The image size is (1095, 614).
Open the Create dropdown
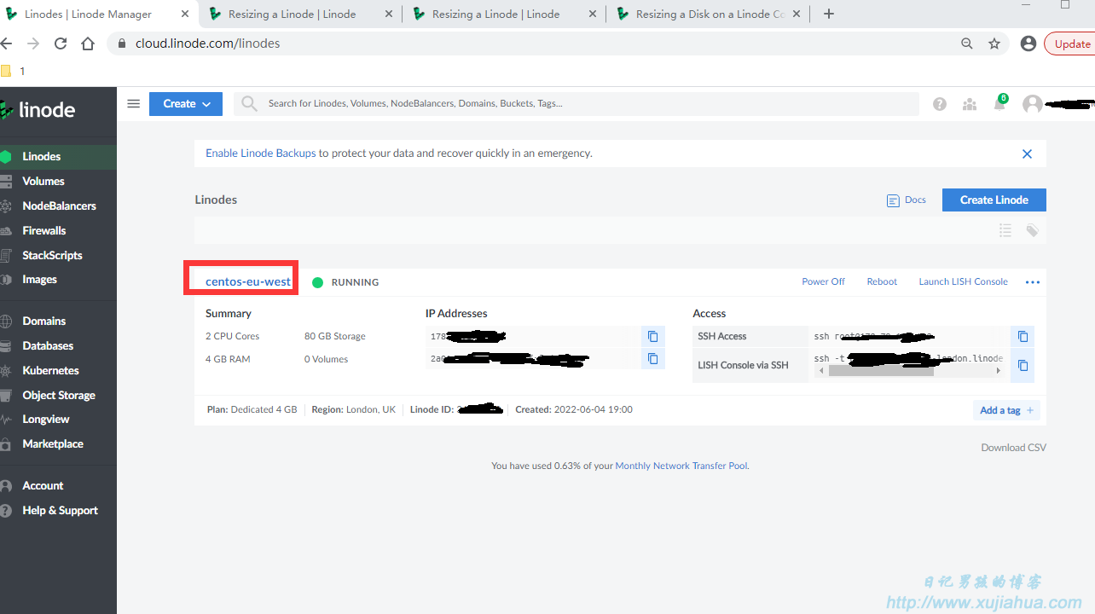(x=186, y=104)
